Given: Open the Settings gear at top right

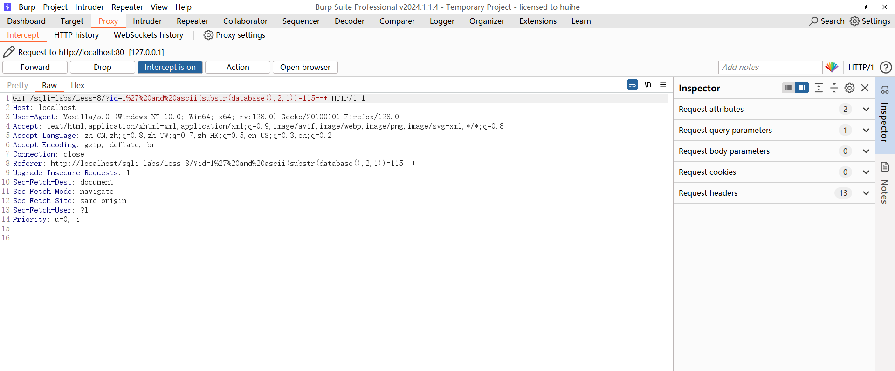Looking at the screenshot, I should (x=854, y=21).
